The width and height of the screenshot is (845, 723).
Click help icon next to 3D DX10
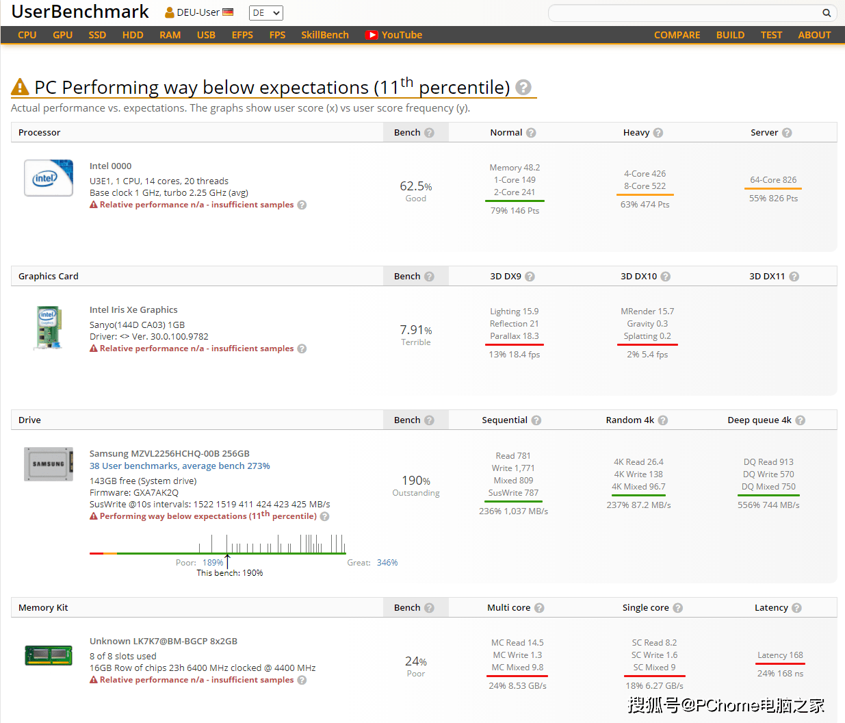(666, 277)
